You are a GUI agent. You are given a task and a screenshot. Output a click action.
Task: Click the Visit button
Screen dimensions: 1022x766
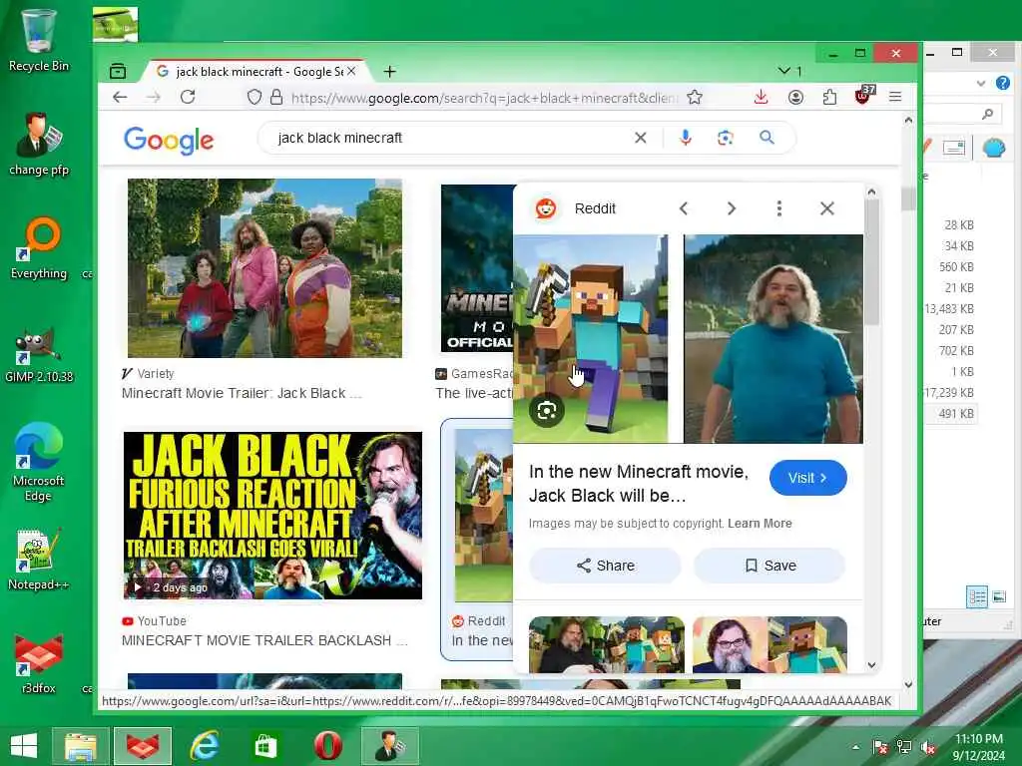coord(807,478)
